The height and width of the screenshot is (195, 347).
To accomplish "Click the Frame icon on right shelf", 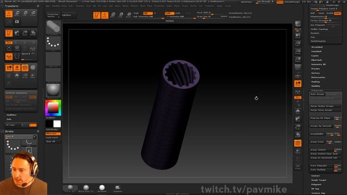I will click(x=298, y=111).
